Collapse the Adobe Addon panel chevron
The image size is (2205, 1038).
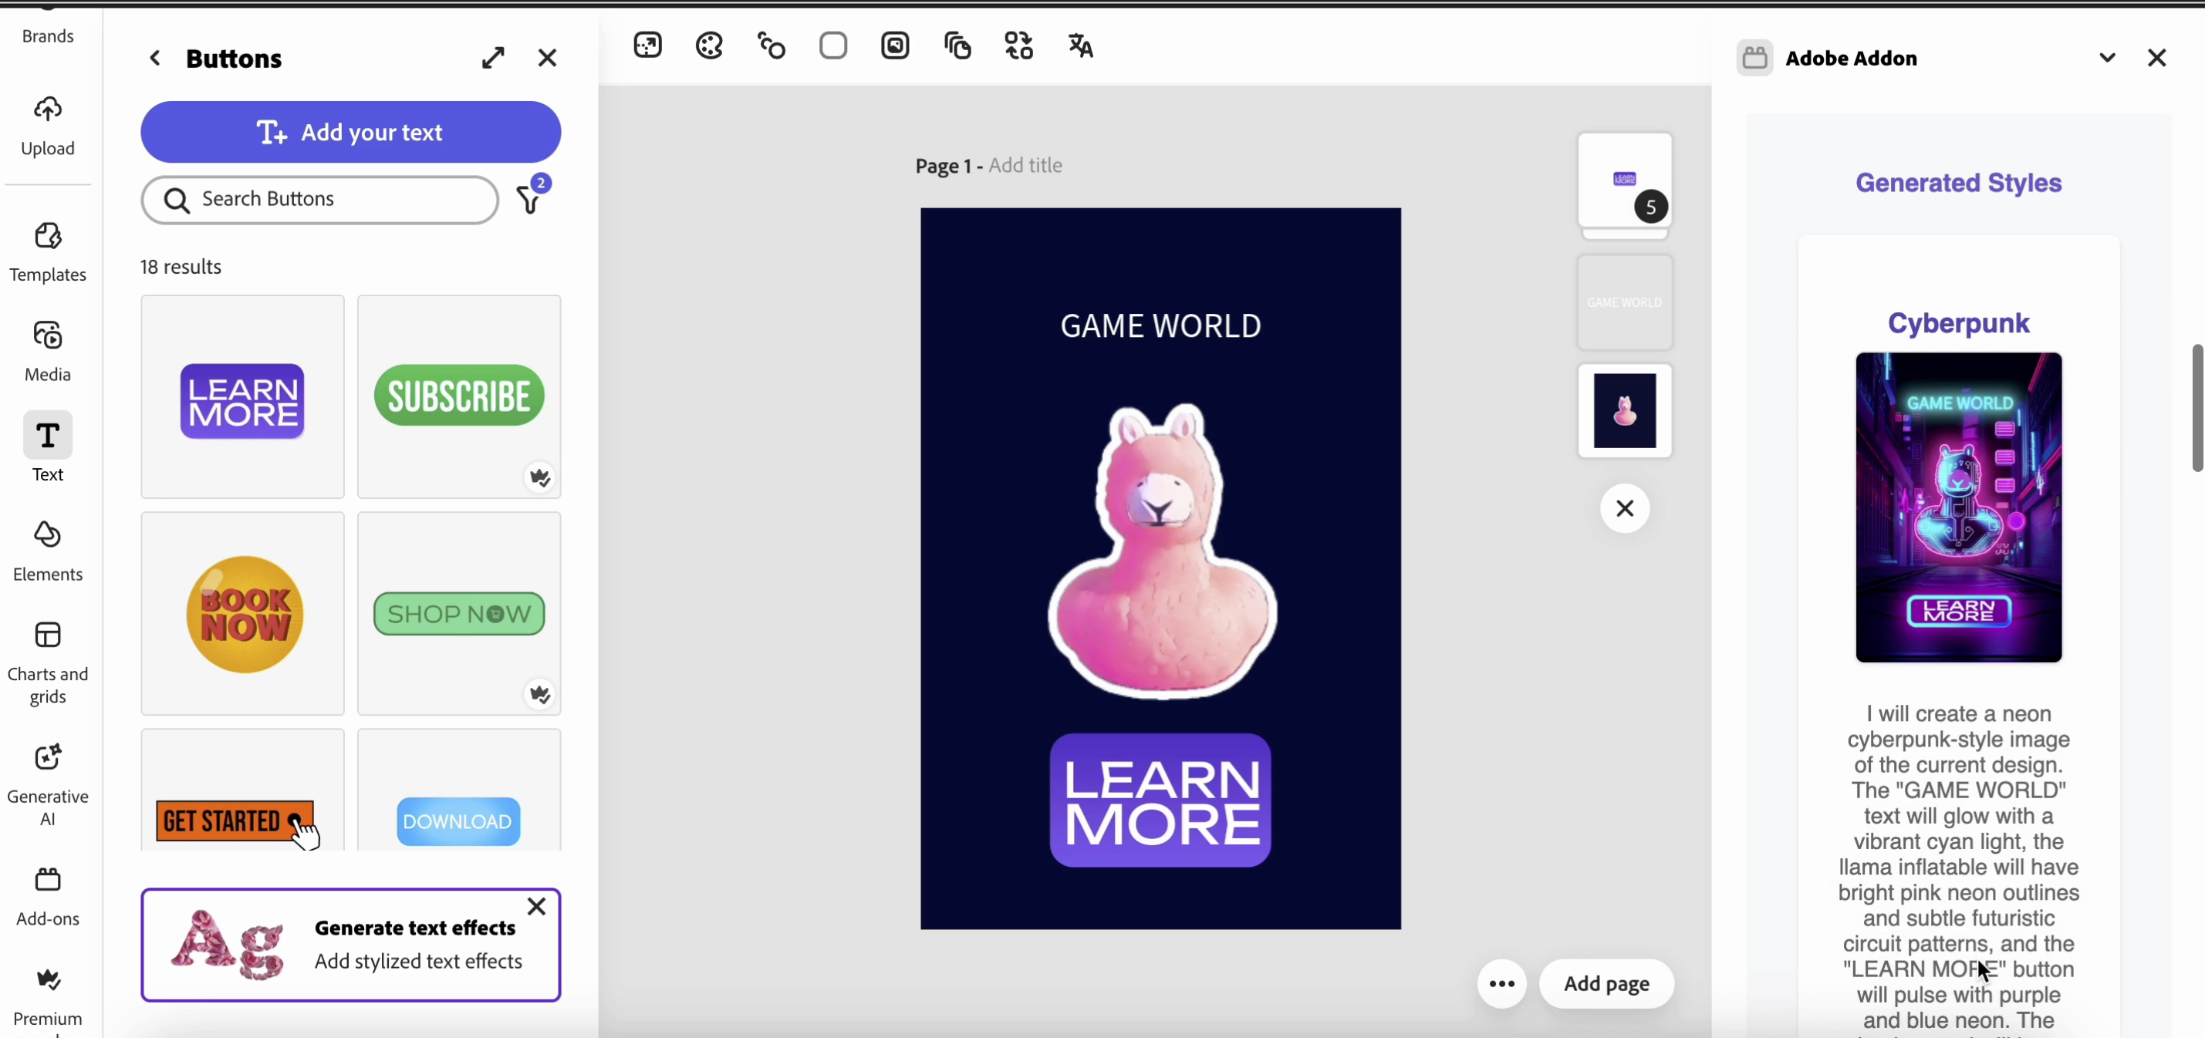coord(2108,58)
